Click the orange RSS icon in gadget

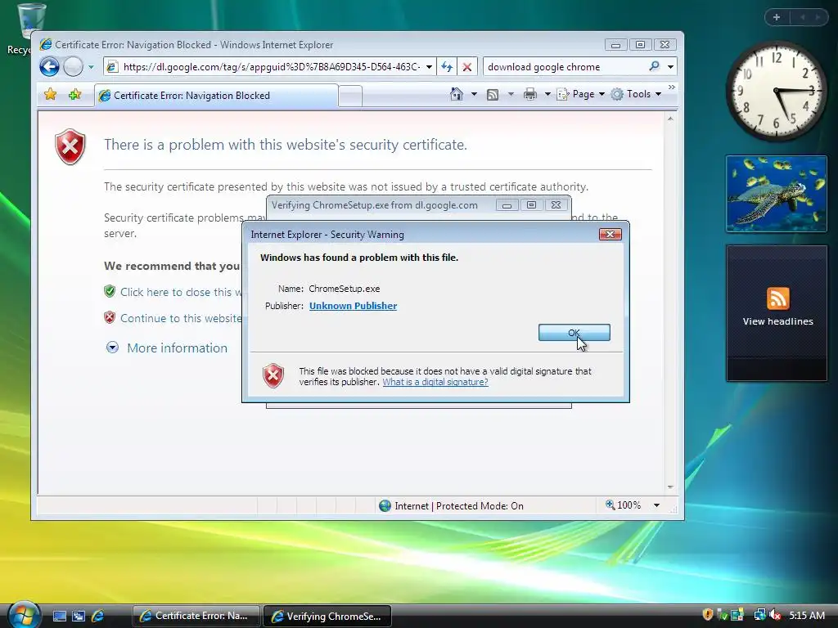pyautogui.click(x=777, y=298)
